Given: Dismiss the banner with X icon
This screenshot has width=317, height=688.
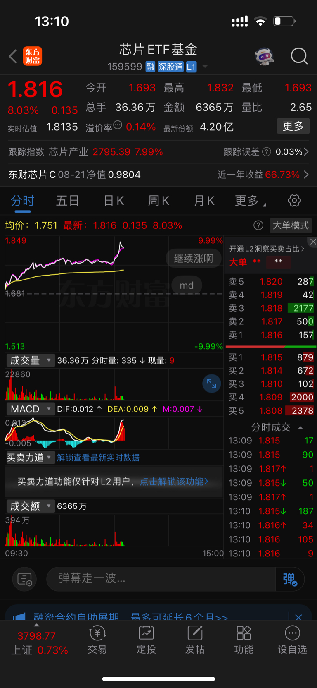Looking at the screenshot, I should [298, 617].
